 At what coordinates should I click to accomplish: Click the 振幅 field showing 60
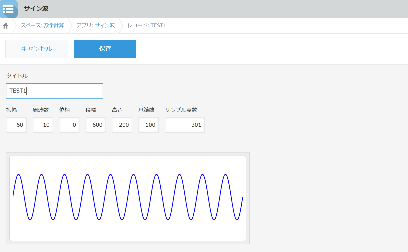pyautogui.click(x=16, y=125)
